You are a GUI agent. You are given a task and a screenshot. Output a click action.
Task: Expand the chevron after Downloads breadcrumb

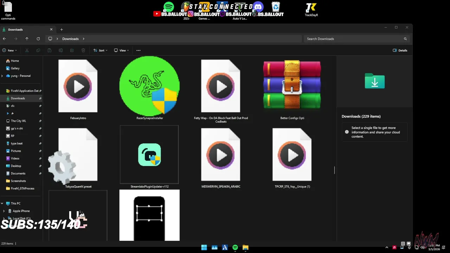[x=84, y=39]
